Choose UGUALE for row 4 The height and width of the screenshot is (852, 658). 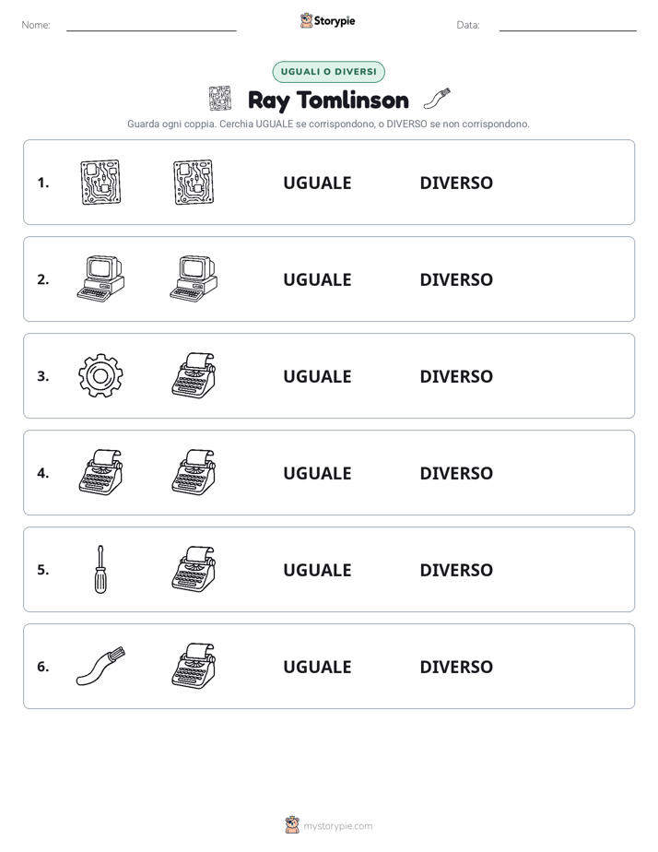coord(317,473)
